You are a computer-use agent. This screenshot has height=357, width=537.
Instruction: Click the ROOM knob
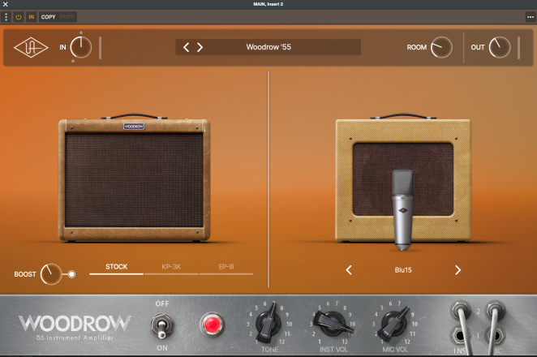pos(441,47)
